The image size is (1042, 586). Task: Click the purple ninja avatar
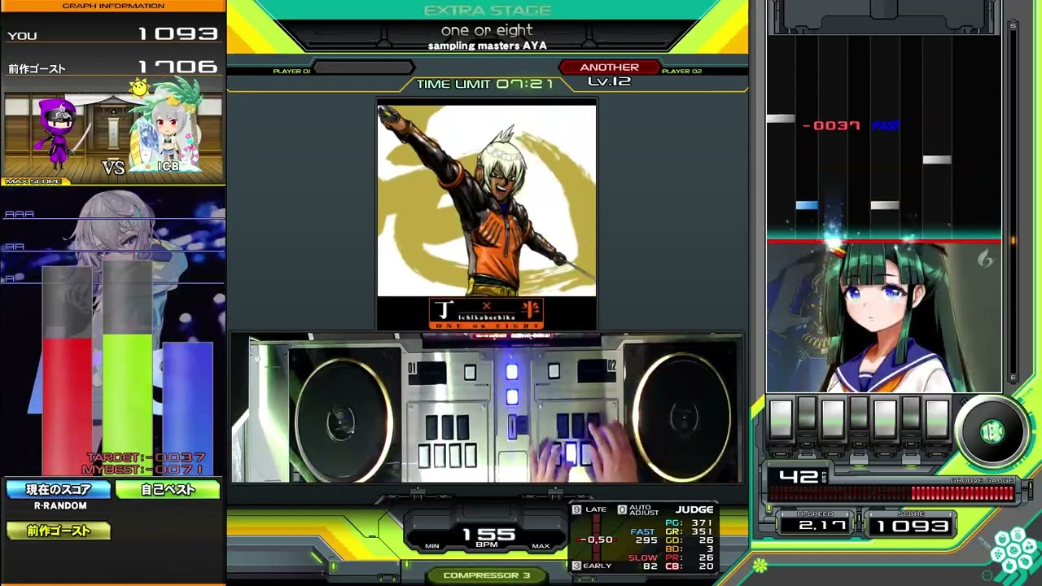pos(59,133)
